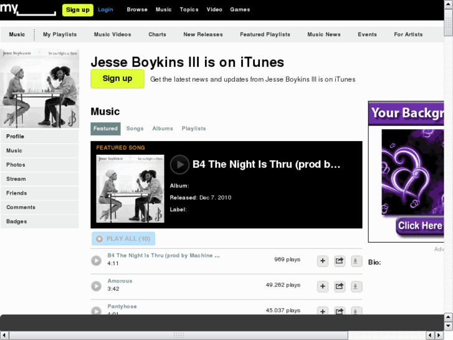453x340 pixels.
Task: Open New Releases
Action: [203, 34]
